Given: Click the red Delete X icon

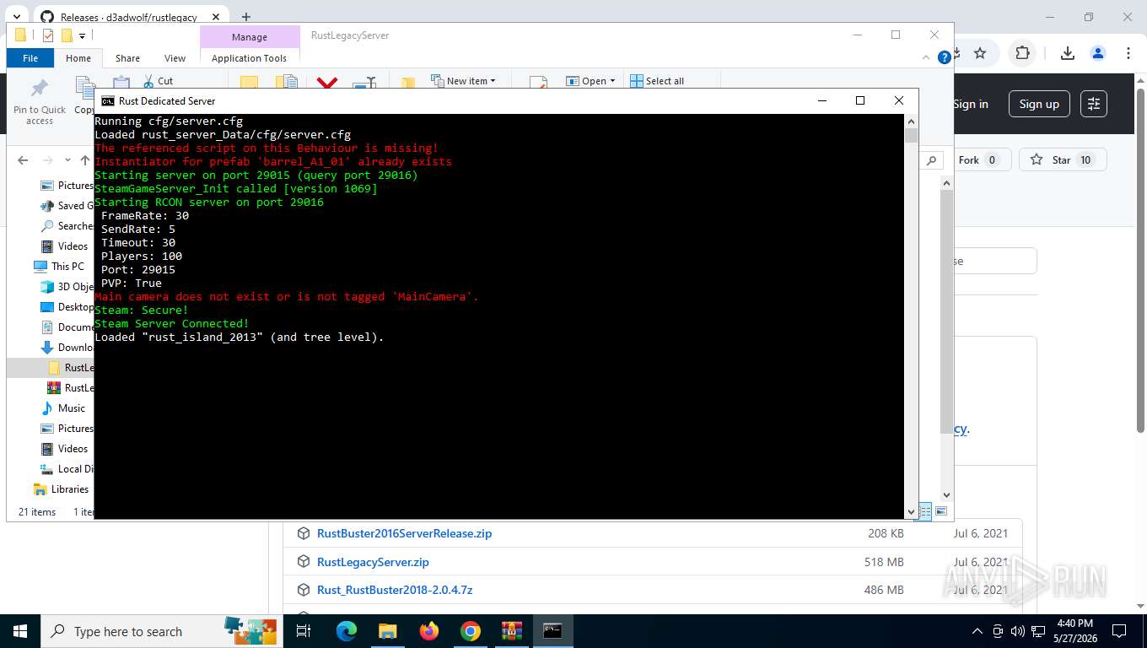Looking at the screenshot, I should point(327,83).
